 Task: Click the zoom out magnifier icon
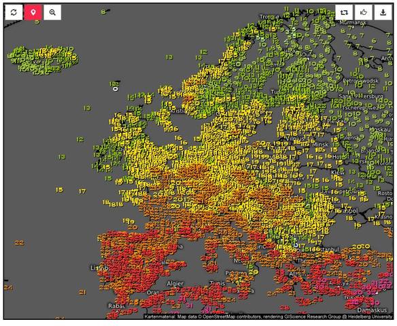pyautogui.click(x=52, y=12)
